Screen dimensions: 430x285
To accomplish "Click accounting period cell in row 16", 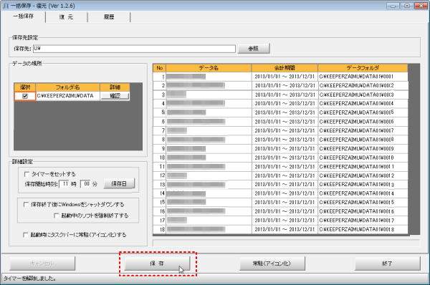I will click(285, 211).
